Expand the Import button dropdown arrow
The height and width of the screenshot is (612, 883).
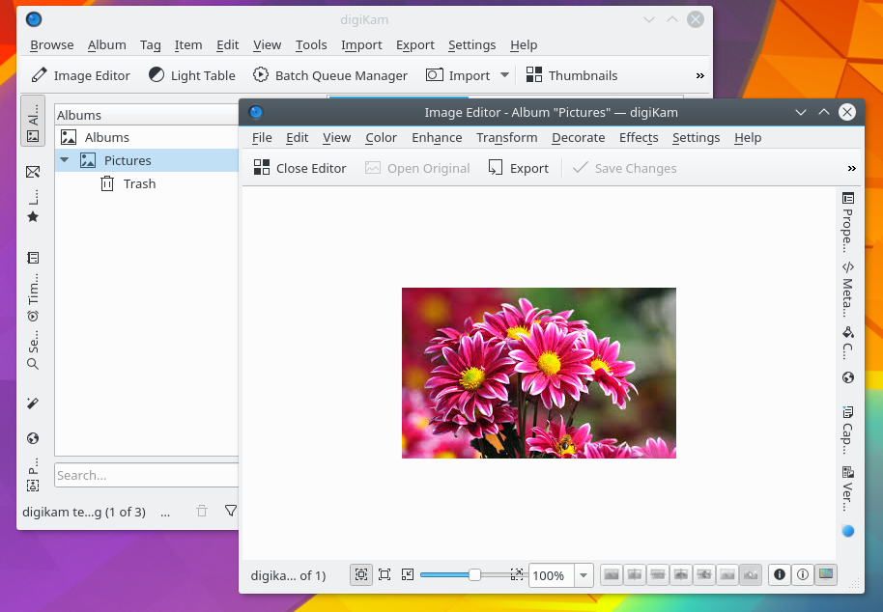504,75
